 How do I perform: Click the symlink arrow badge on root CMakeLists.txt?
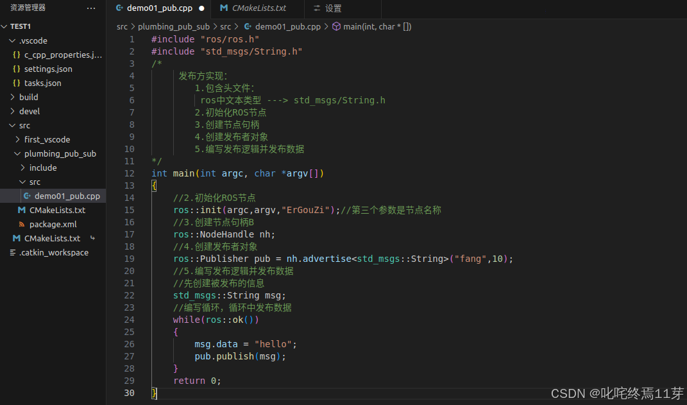pos(92,238)
